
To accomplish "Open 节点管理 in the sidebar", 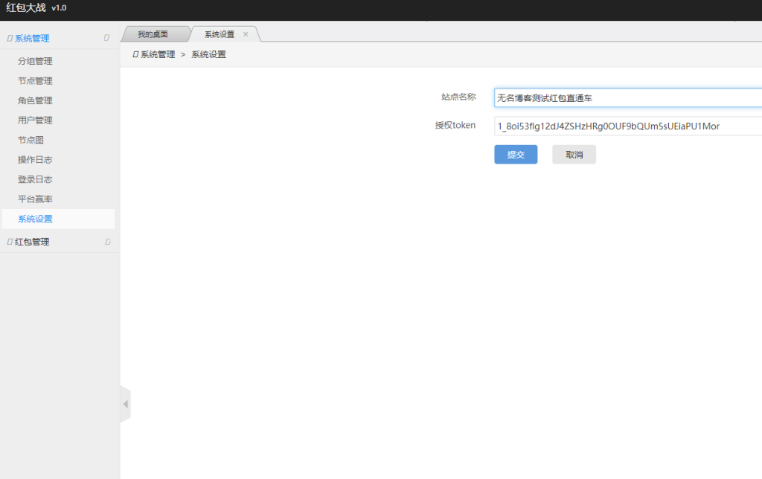I will 35,81.
